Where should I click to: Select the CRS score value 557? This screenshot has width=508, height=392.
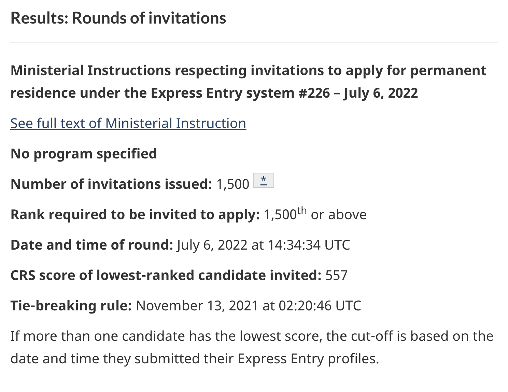coord(336,276)
